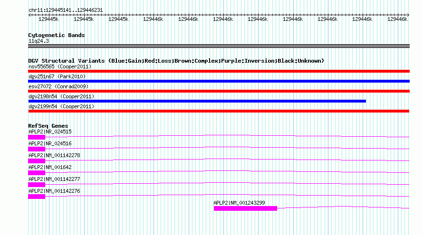Click the left arrow end of the ruler

pos(29,15)
